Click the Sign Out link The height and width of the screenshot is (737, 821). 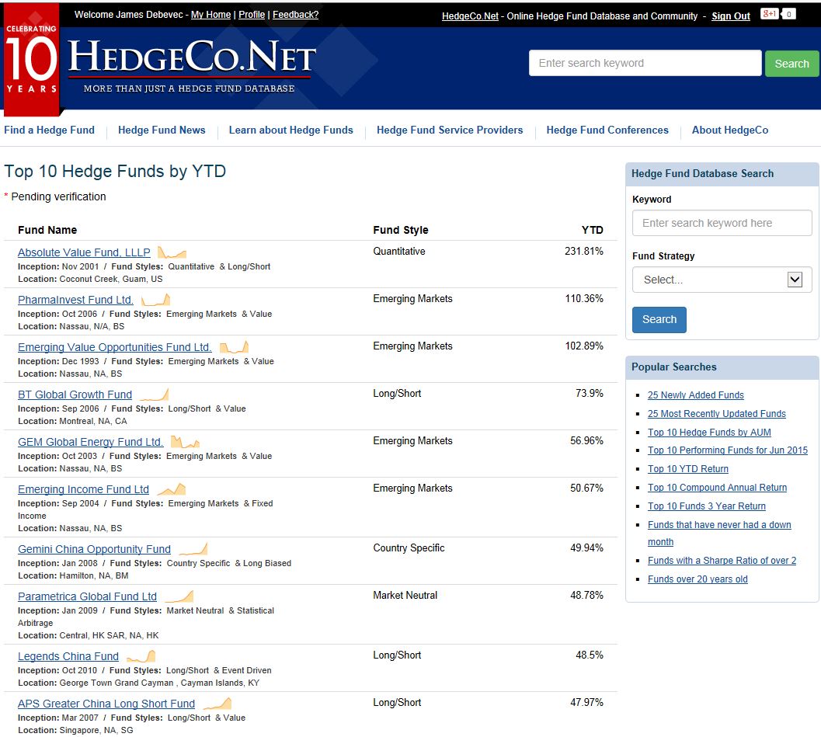[730, 16]
